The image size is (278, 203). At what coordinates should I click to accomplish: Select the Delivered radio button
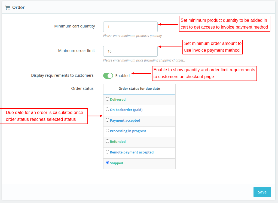pyautogui.click(x=107, y=99)
